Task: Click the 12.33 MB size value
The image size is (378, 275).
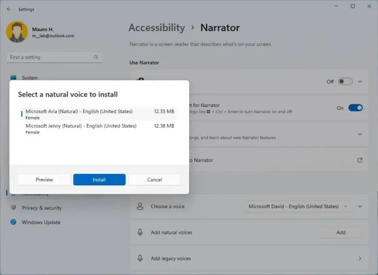Action: coord(164,111)
